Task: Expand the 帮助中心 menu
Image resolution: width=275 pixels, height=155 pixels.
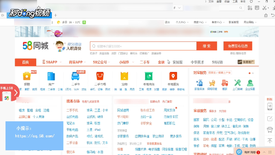Action: (x=218, y=22)
